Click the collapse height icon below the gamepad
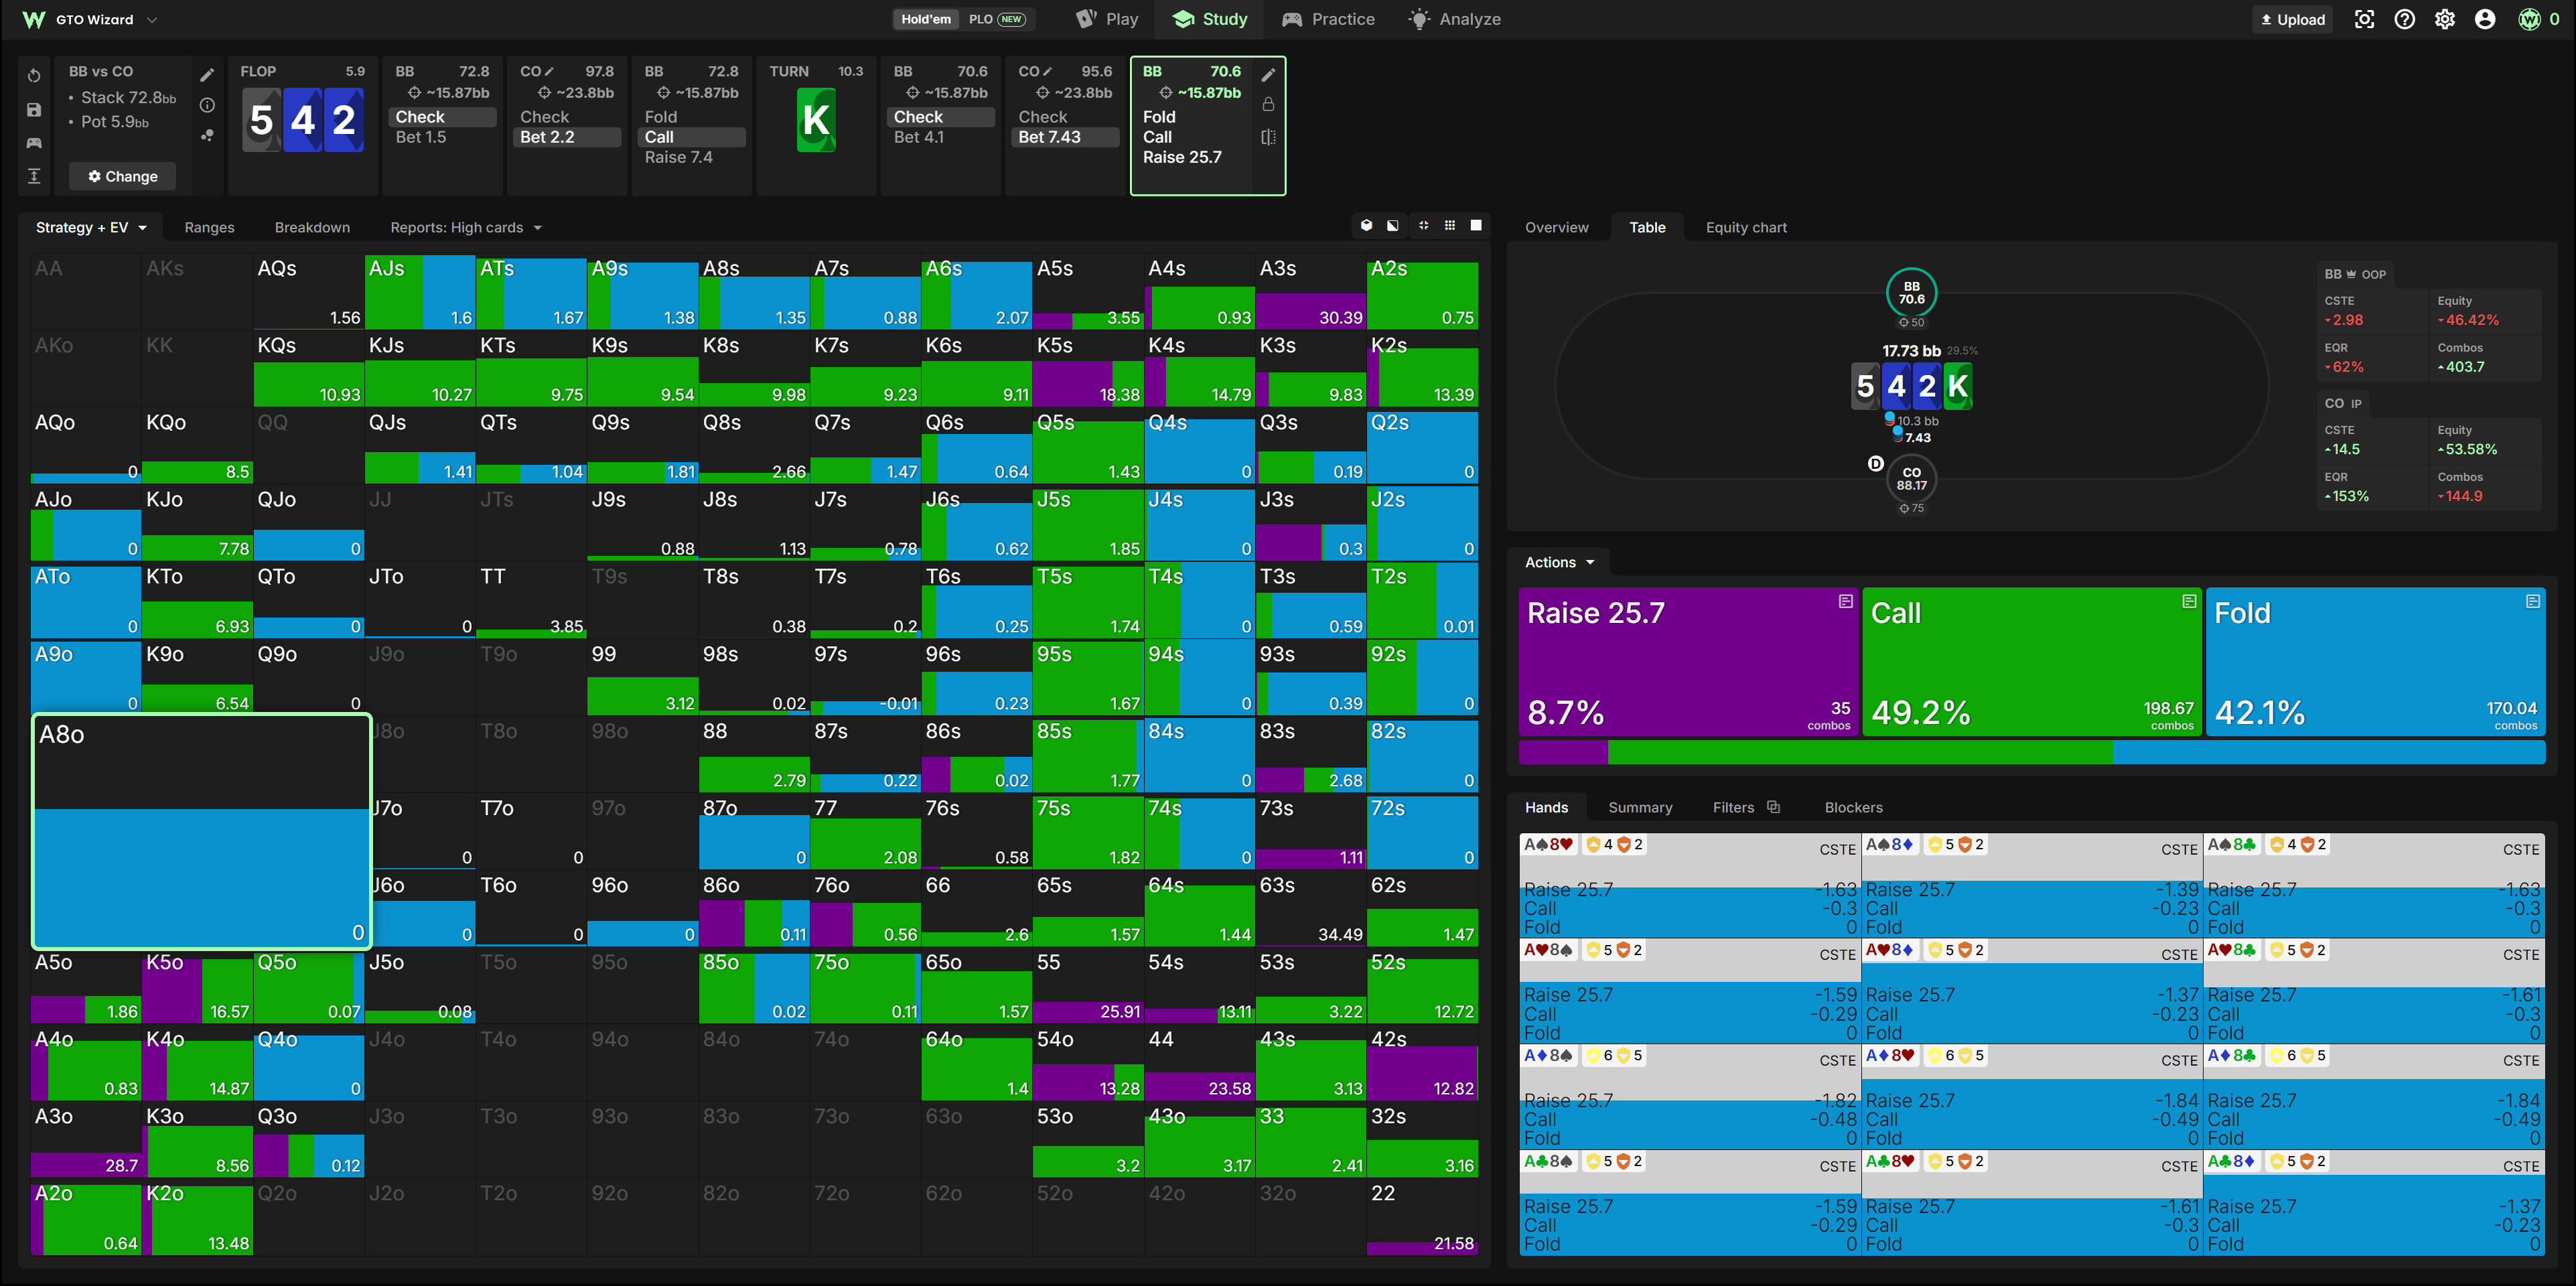Screen dimensions: 2576x1286 pyautogui.click(x=34, y=176)
